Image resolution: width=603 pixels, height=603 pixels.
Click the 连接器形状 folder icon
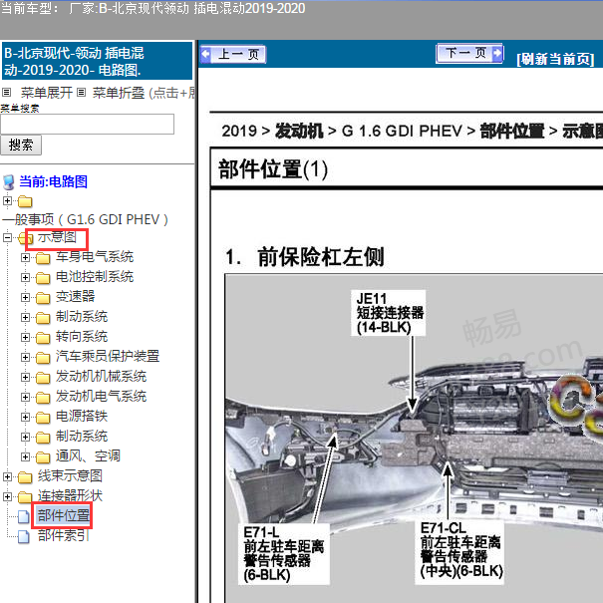point(25,497)
